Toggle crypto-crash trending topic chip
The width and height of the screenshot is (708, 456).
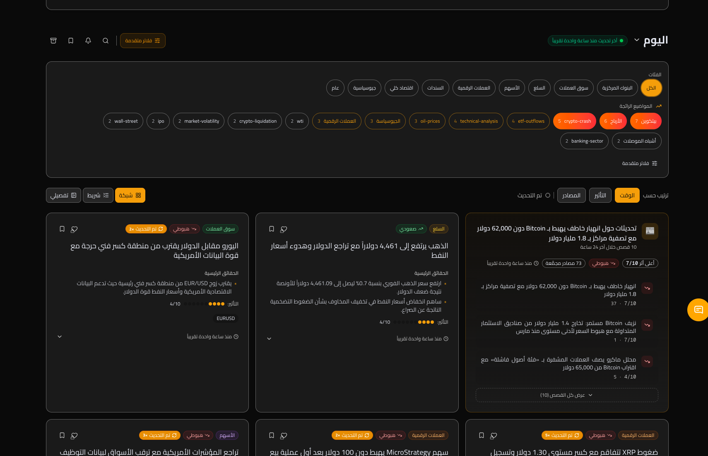tap(575, 121)
